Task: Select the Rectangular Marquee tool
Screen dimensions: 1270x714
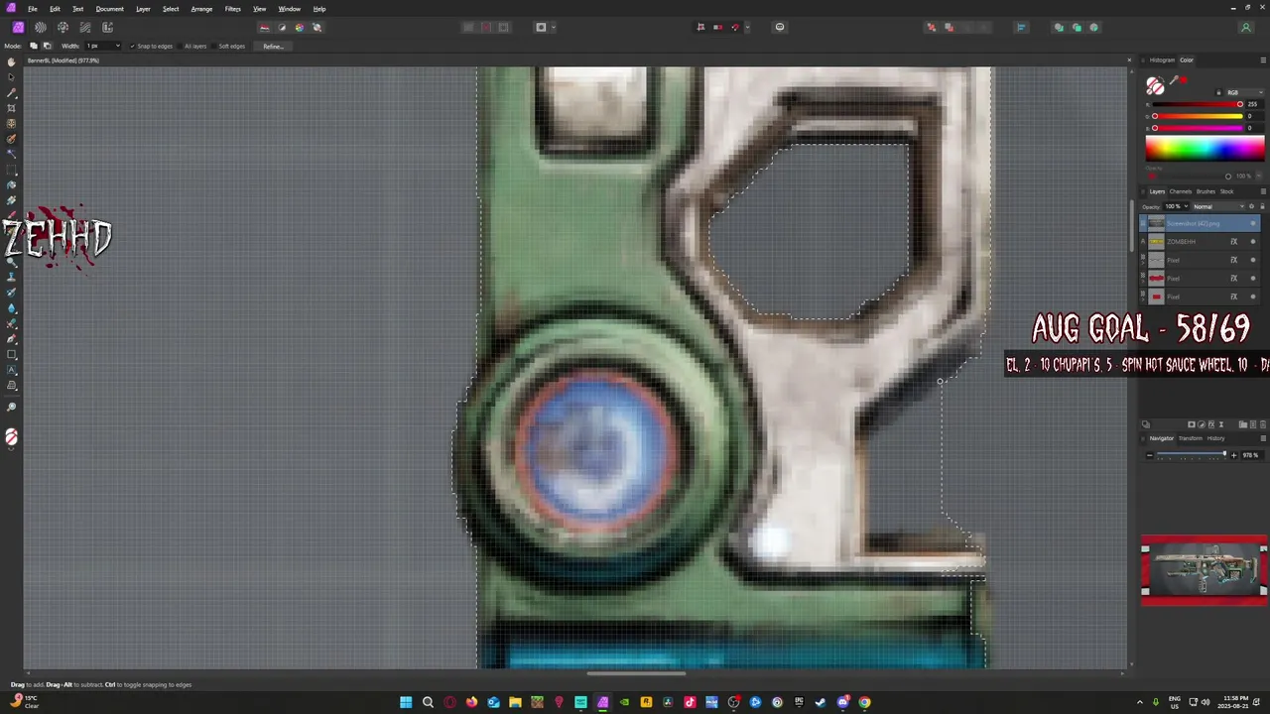Action: pyautogui.click(x=12, y=169)
